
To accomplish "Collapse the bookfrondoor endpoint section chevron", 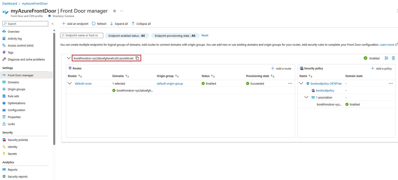I will (x=69, y=58).
